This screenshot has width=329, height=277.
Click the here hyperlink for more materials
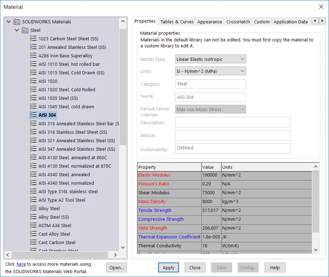[x=21, y=264]
